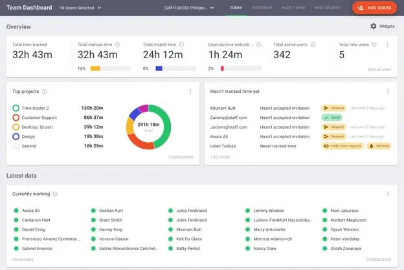The width and height of the screenshot is (404, 270).
Task: Click the Currently working info icon
Action: tap(55, 194)
